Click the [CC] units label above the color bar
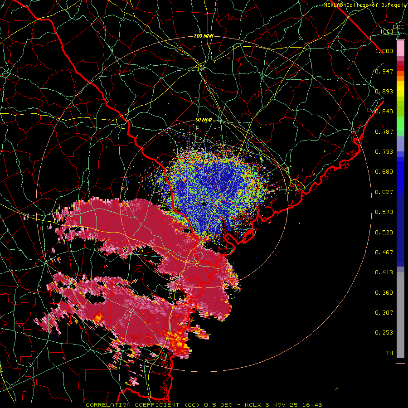This screenshot has width=408, height=408. [x=387, y=31]
